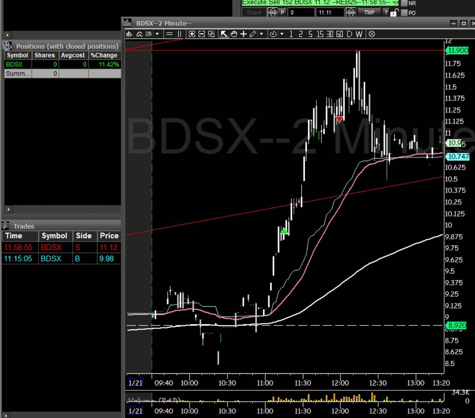
Task: Open the pencil tool dropdown arrow
Action: tap(262, 34)
